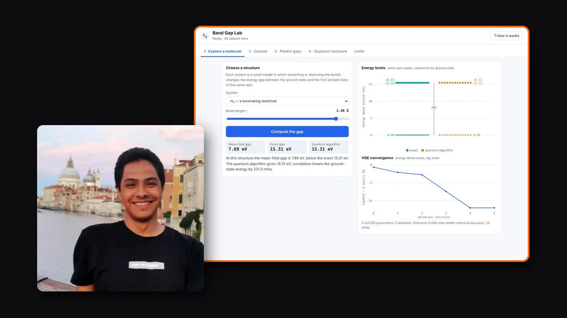The width and height of the screenshot is (567, 318).
Task: Click the Band Gap Lab Eg logo icon
Action: coord(205,36)
